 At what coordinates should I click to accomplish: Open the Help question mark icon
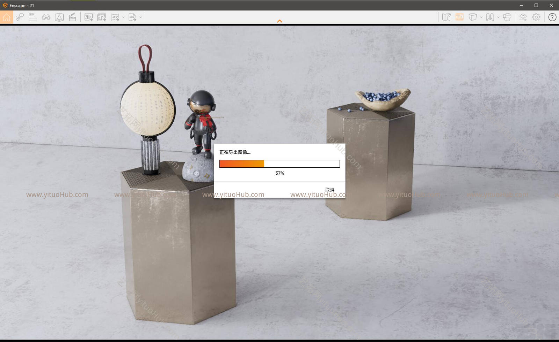tap(552, 17)
